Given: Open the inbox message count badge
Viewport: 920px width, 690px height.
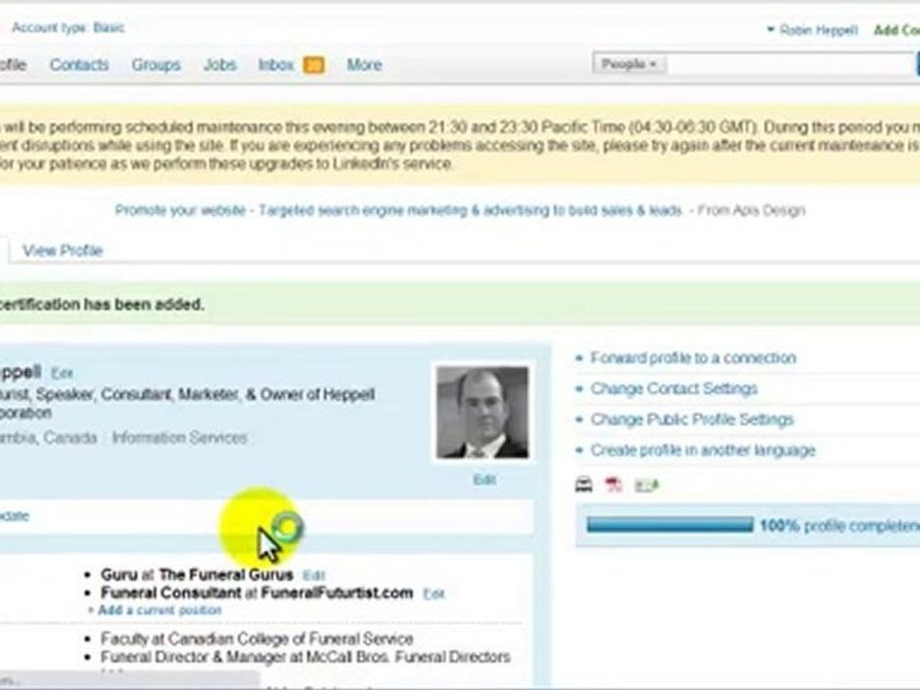Looking at the screenshot, I should tap(313, 64).
